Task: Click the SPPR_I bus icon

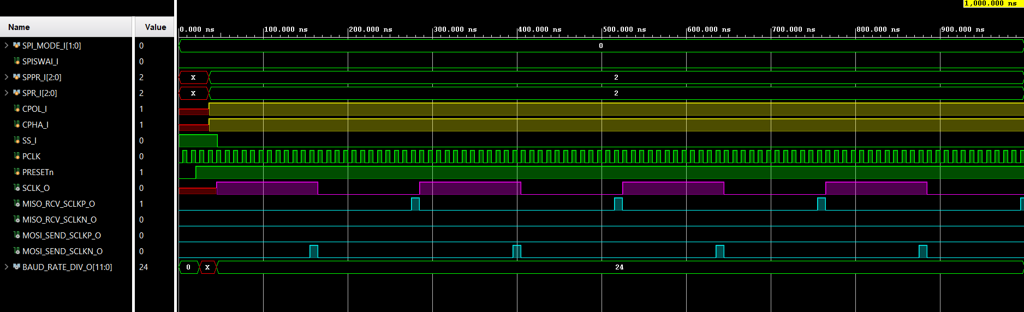Action: [x=16, y=77]
